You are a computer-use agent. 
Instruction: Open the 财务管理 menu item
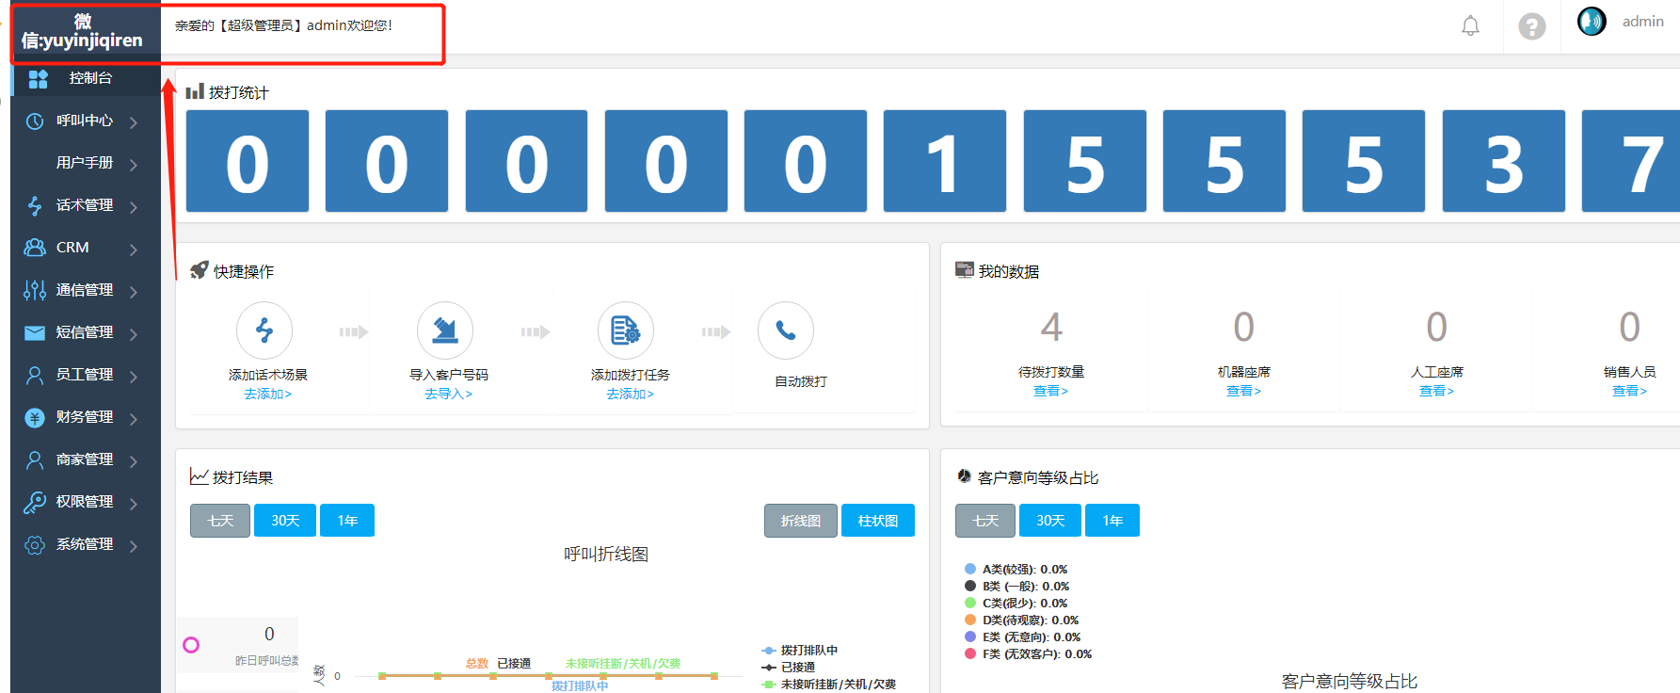pos(85,417)
